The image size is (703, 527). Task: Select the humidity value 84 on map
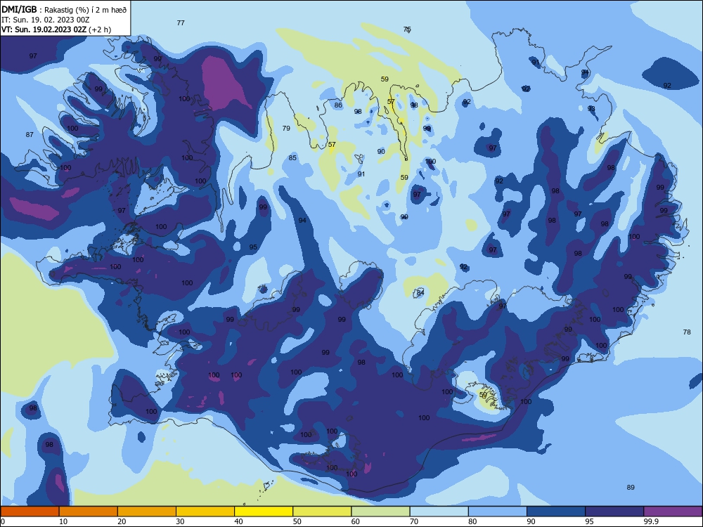click(420, 292)
